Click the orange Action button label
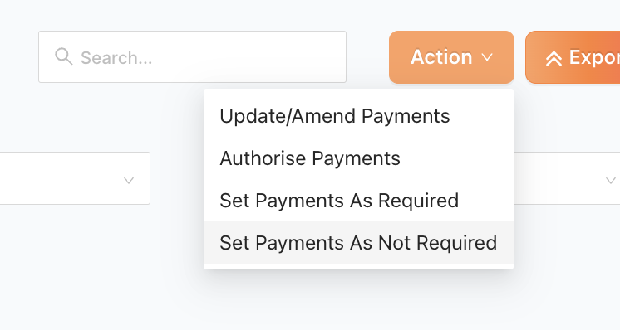The width and height of the screenshot is (620, 330). point(441,57)
